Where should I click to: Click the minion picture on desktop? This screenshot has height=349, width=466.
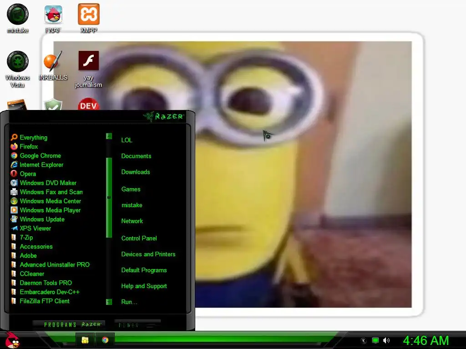click(233, 174)
